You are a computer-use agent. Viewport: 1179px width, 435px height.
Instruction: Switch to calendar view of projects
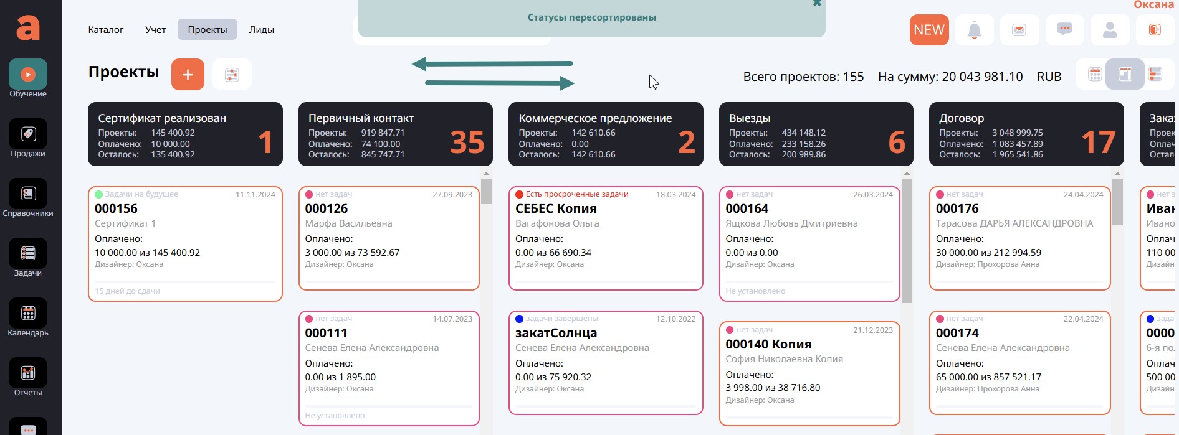[1095, 75]
